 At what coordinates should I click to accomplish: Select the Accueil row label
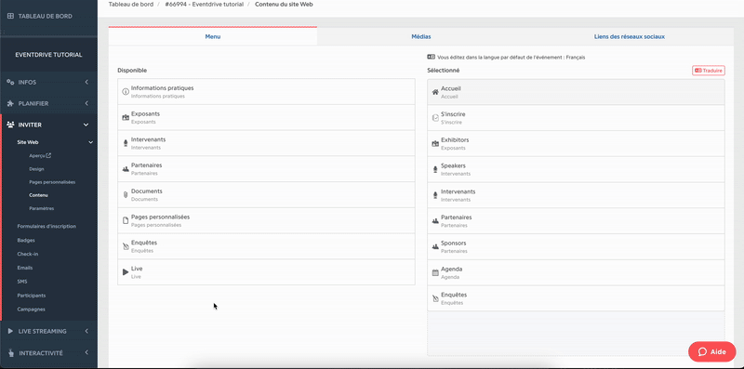coord(451,88)
